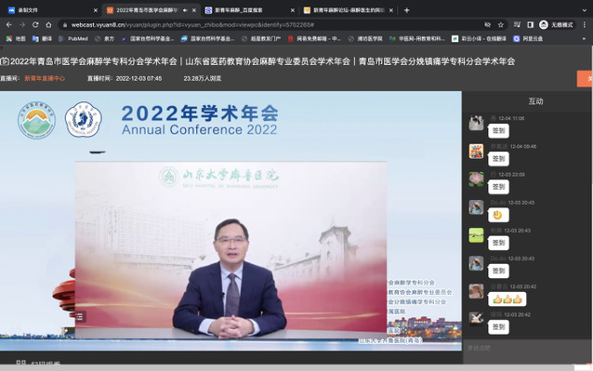Click the playlist menu icon on video

pos(80,316)
